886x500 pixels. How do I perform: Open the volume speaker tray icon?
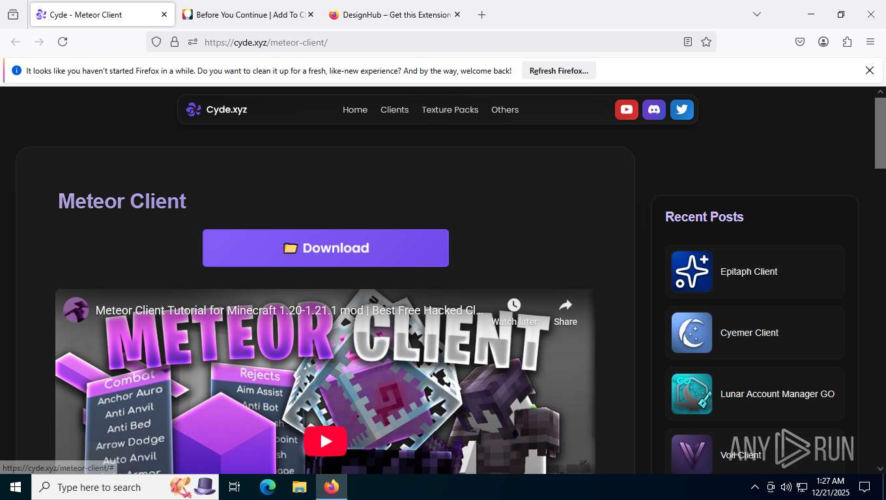(x=786, y=487)
